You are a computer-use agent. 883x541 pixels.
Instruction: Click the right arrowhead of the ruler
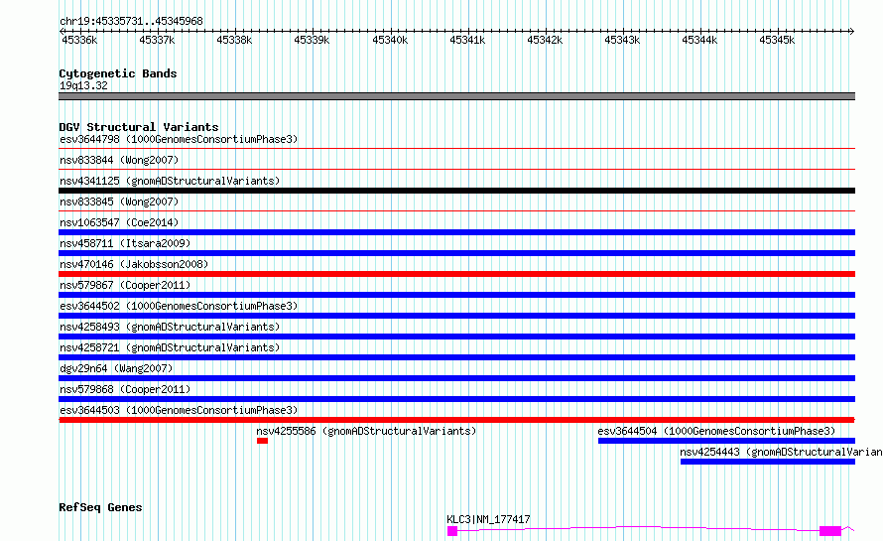852,31
